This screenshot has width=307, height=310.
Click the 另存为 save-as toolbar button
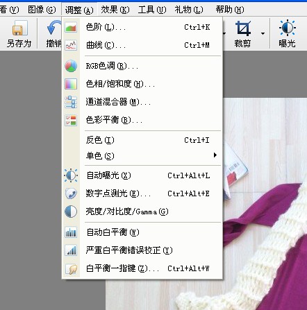[19, 34]
